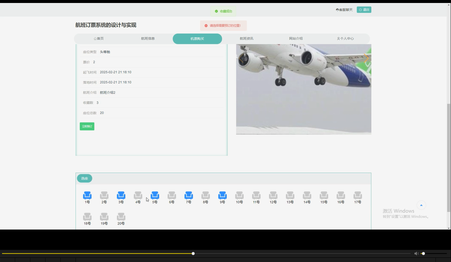Click the green check icon on 收藏成功 toast
Viewport: 451px width, 262px height.
216,11
